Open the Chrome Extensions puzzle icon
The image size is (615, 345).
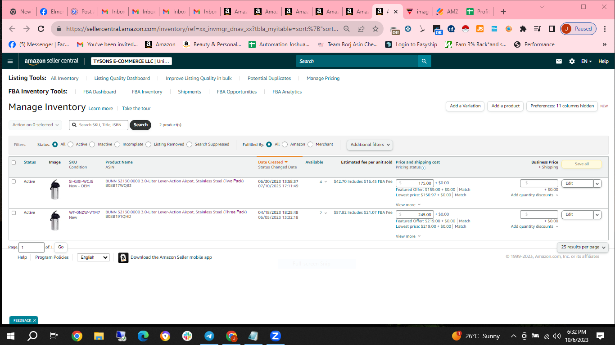click(523, 29)
